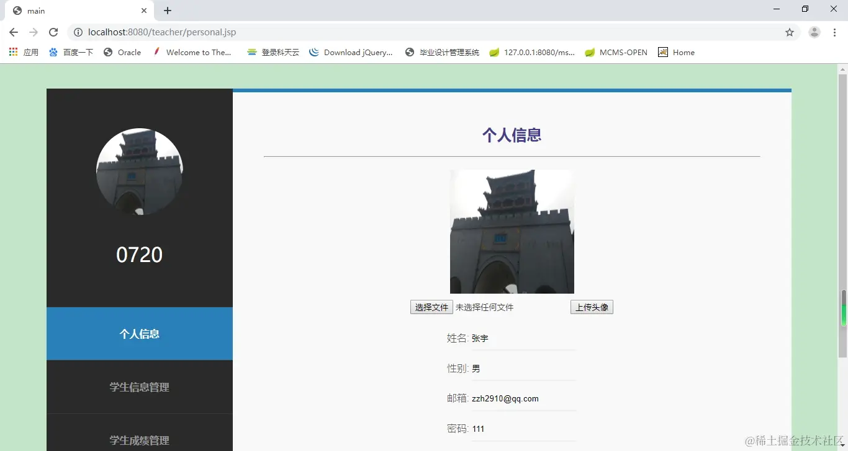Click the Chrome profile avatar icon
Image resolution: width=848 pixels, height=451 pixels.
[814, 32]
